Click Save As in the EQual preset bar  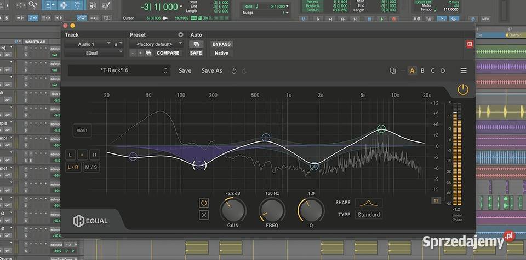pyautogui.click(x=211, y=70)
